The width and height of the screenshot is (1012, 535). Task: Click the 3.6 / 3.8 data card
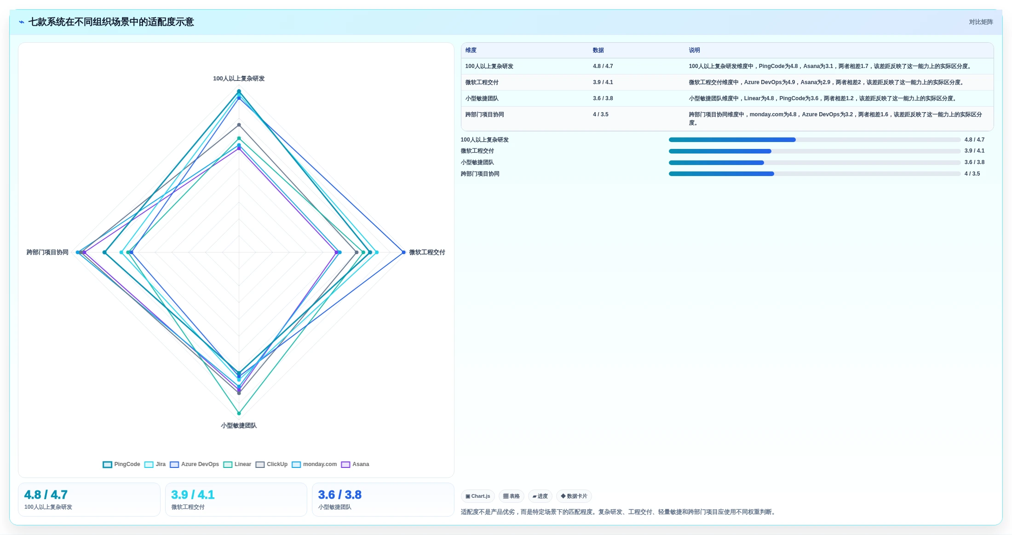point(383,500)
